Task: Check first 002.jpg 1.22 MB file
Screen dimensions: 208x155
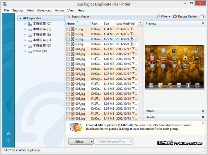Action: click(68, 69)
